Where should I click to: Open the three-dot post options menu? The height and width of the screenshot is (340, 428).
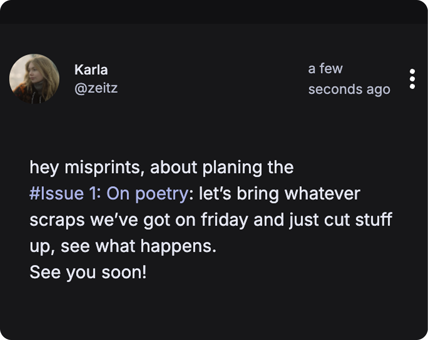coord(412,79)
